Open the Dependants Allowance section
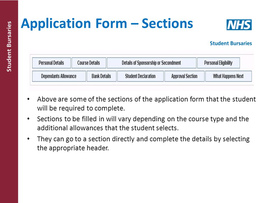This screenshot has width=270, height=203. tap(59, 76)
